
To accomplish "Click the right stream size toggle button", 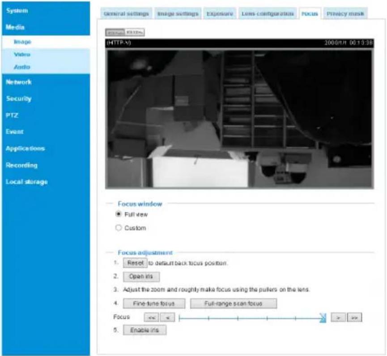I will [x=135, y=32].
